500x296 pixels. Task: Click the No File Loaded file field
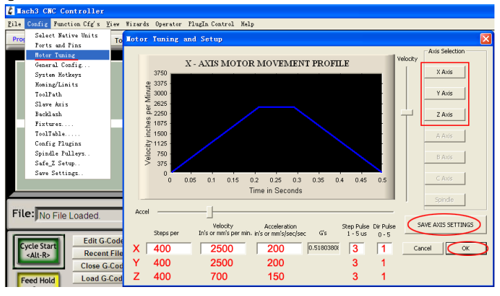(80, 216)
